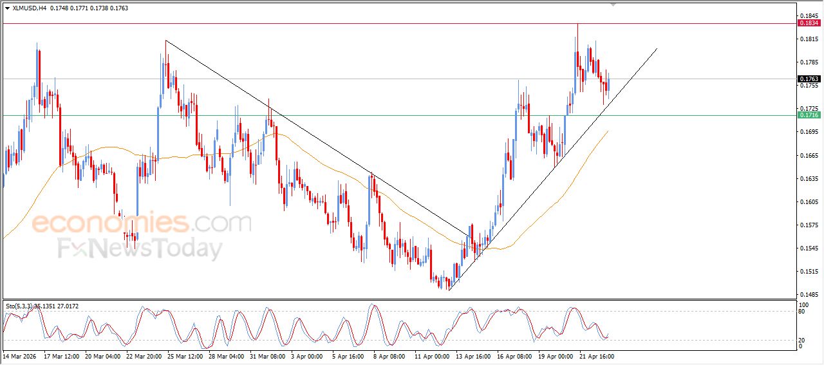
Task: Select the red 0.1834 price tag
Action: click(x=808, y=23)
